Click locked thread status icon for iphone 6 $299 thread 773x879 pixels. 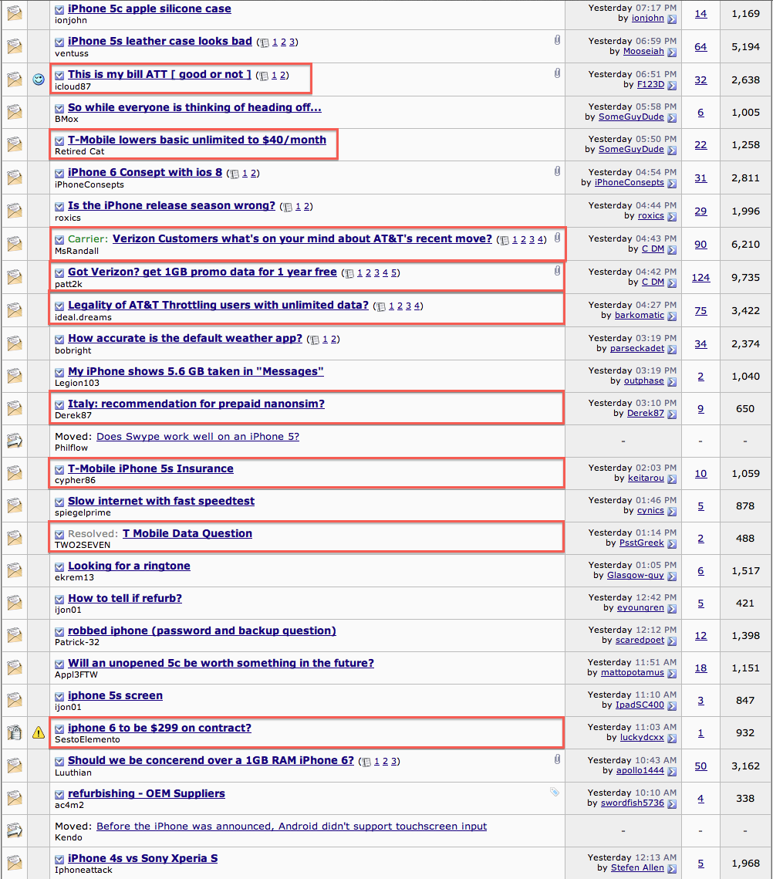point(15,732)
